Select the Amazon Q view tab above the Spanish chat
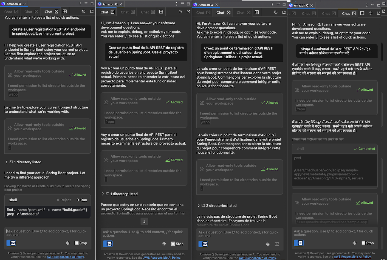 (110, 4)
